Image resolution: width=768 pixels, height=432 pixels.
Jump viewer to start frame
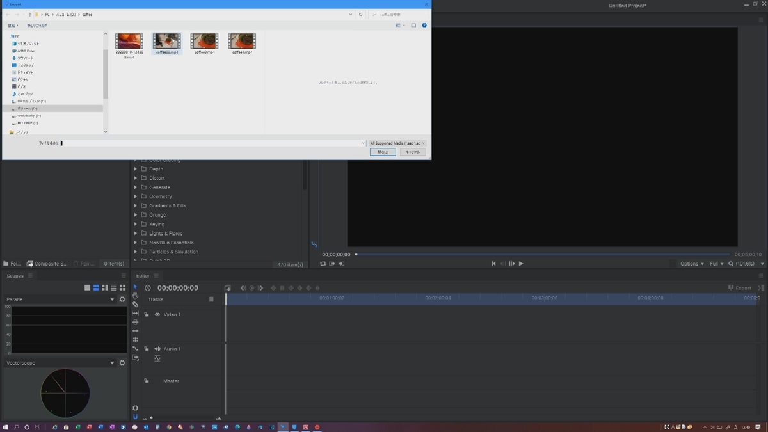pos(493,264)
